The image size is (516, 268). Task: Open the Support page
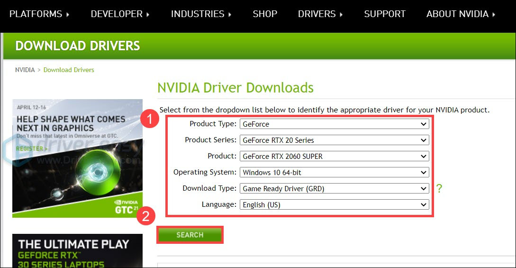coord(385,14)
